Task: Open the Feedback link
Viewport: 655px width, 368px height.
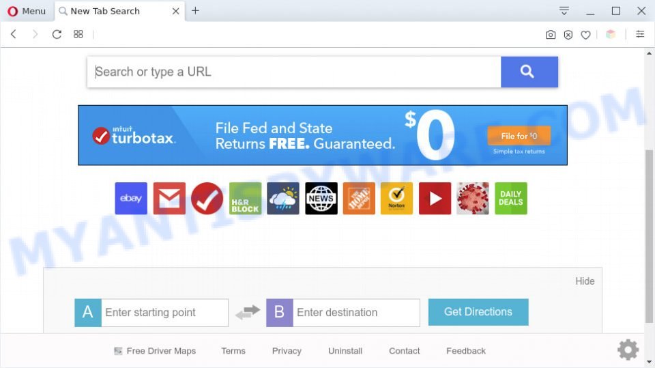Action: 466,351
